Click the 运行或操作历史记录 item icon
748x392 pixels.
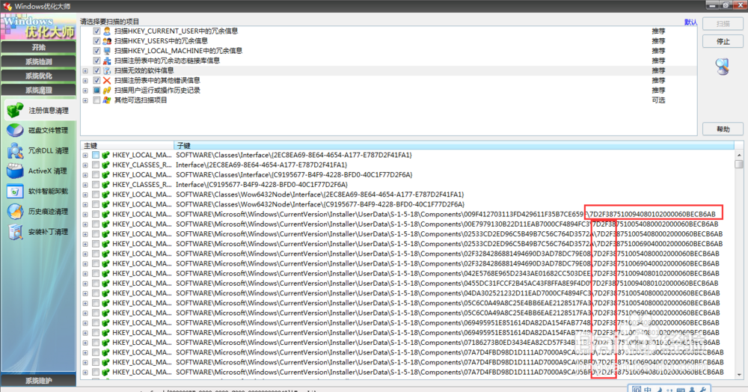(107, 90)
